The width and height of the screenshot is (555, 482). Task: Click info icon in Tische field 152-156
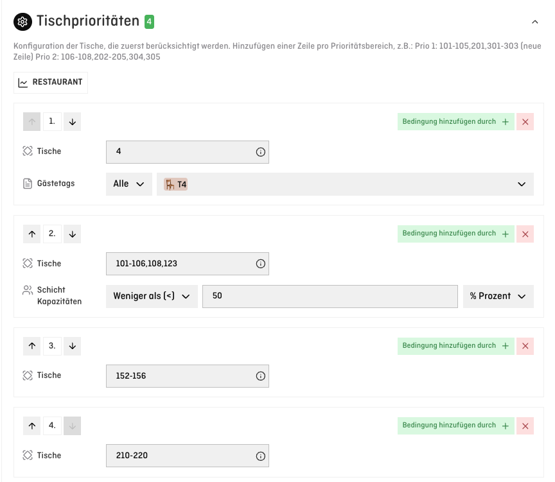pyautogui.click(x=260, y=376)
